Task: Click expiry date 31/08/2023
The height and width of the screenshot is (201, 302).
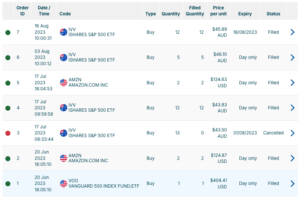Action: click(x=245, y=133)
